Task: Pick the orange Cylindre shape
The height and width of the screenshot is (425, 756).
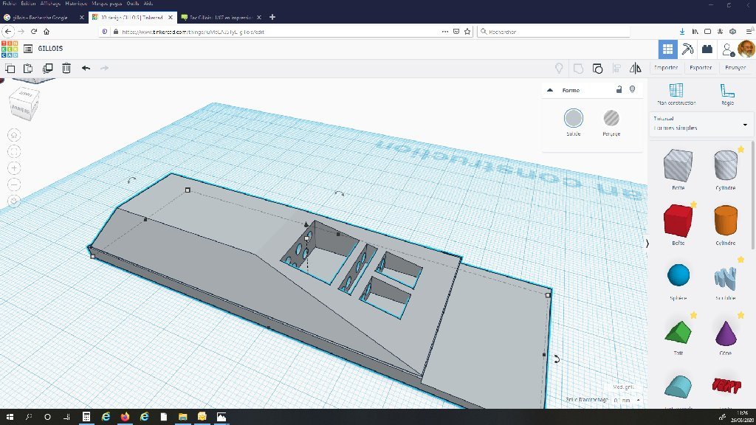Action: click(x=726, y=221)
